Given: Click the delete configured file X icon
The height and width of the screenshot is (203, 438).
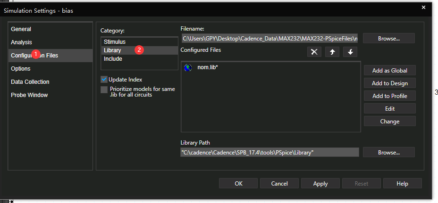Looking at the screenshot, I should click(x=314, y=52).
